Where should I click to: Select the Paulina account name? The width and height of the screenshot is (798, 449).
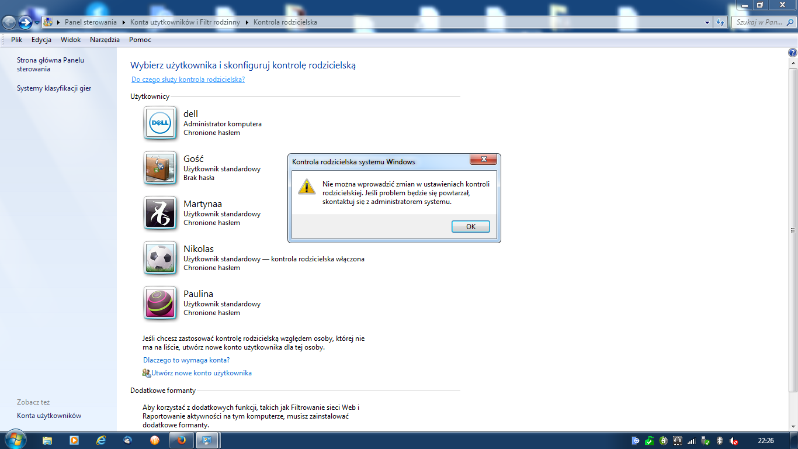198,293
